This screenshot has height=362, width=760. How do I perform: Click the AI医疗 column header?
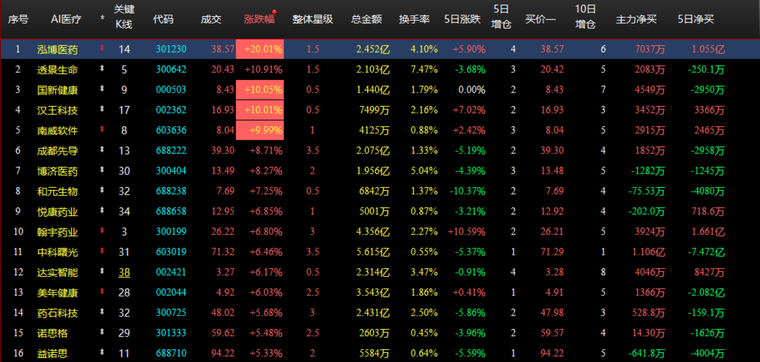[66, 19]
